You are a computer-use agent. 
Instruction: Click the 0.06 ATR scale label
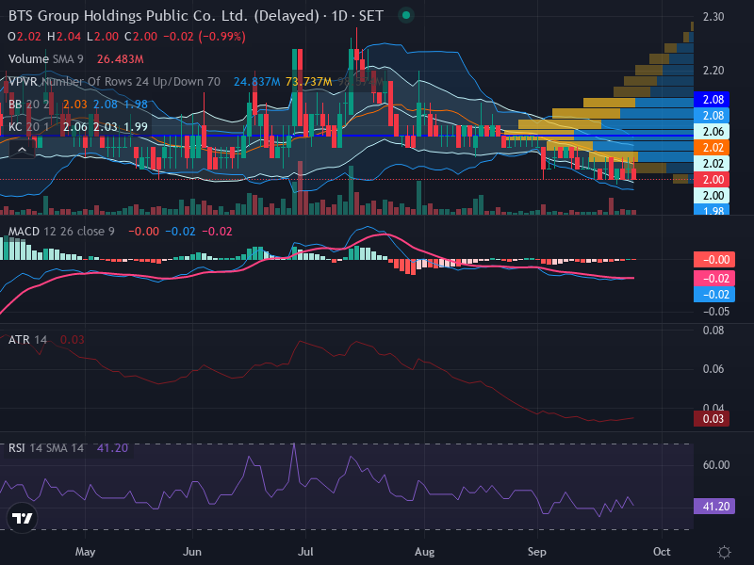click(x=713, y=369)
